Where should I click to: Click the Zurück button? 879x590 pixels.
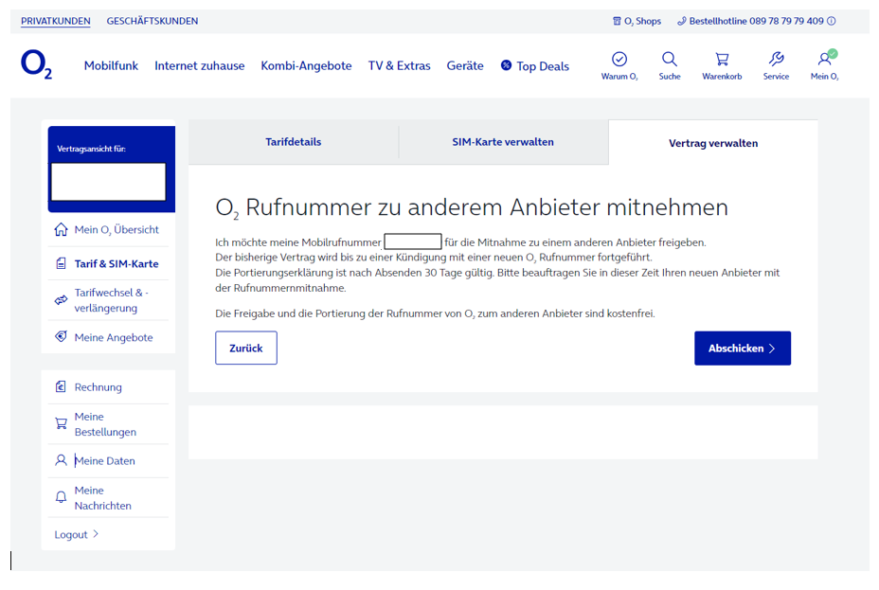[246, 348]
